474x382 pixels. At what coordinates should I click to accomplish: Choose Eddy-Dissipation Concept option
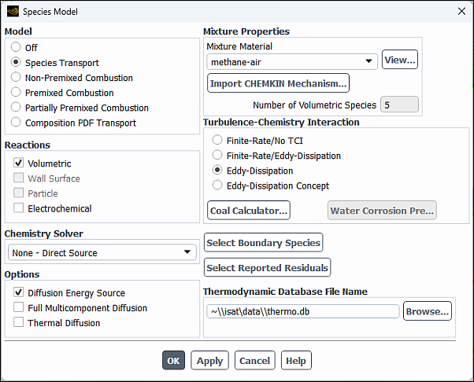point(217,185)
